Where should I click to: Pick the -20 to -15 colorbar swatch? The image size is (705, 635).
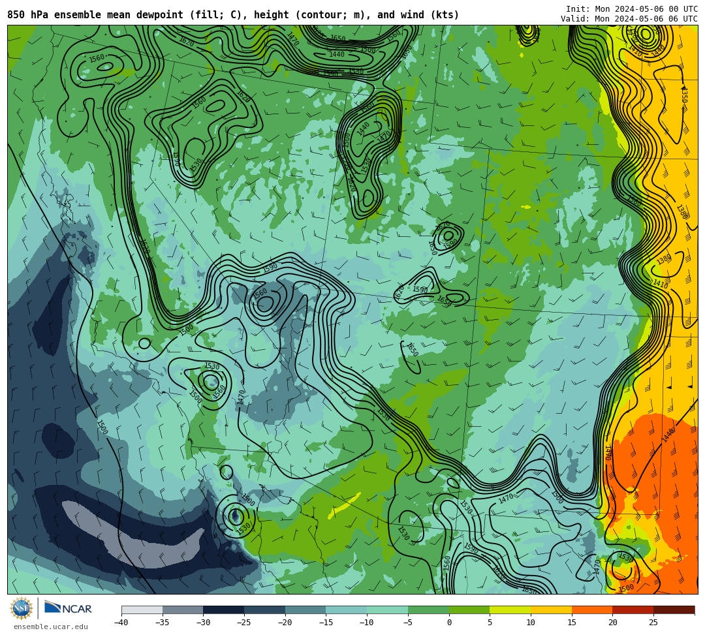coord(305,610)
